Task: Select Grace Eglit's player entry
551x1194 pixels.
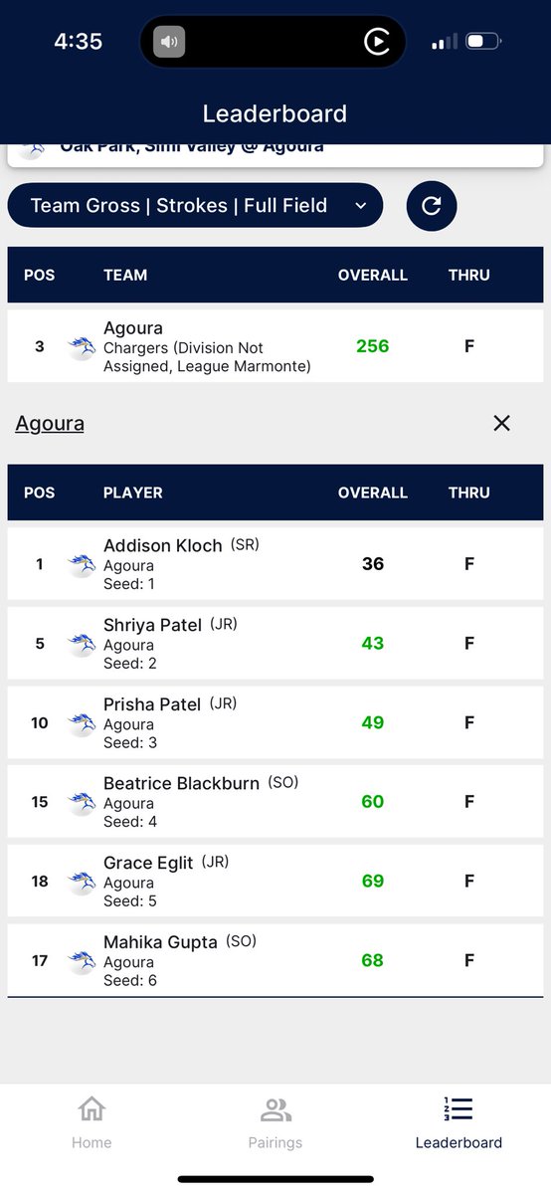Action: [x=275, y=882]
